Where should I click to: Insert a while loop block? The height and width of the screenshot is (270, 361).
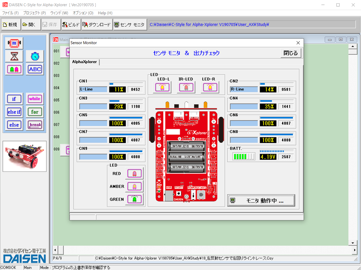pos(35,99)
